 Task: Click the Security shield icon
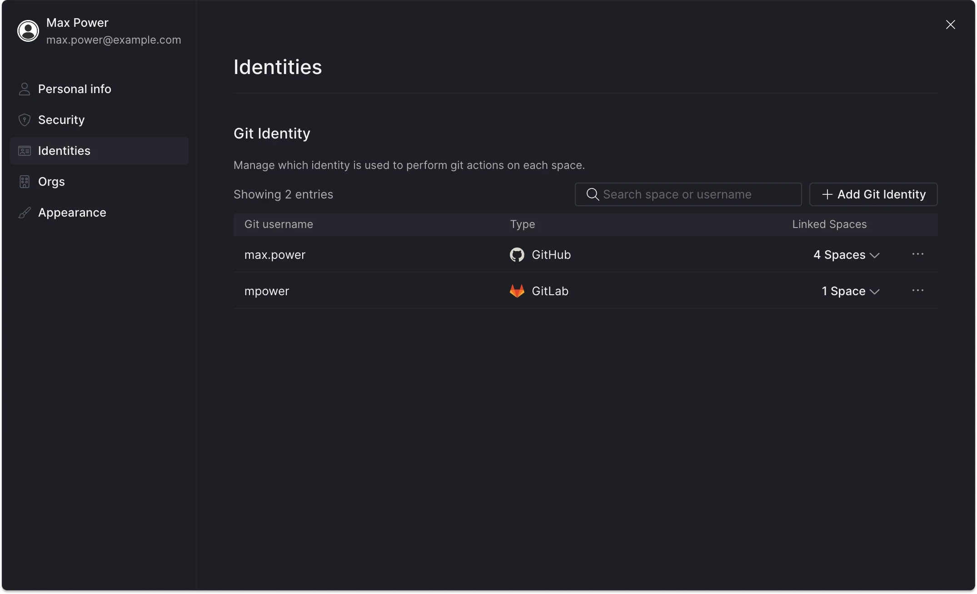(x=25, y=120)
